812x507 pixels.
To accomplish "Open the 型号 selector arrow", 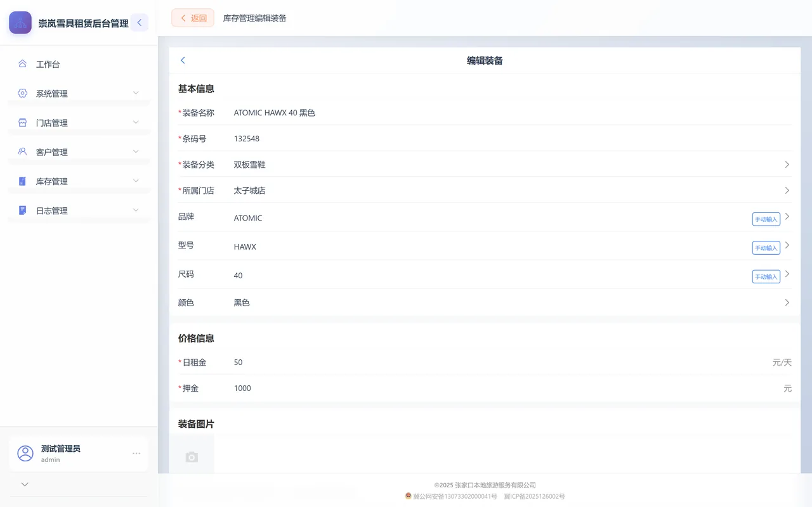I will coord(787,245).
